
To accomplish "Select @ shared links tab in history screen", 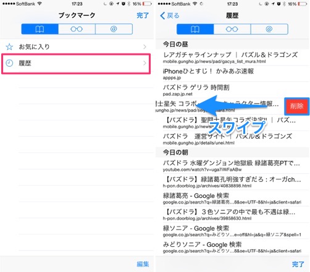I will pos(269,29).
